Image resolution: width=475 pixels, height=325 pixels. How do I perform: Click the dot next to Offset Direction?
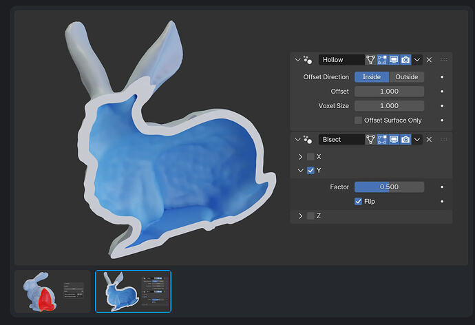click(442, 77)
